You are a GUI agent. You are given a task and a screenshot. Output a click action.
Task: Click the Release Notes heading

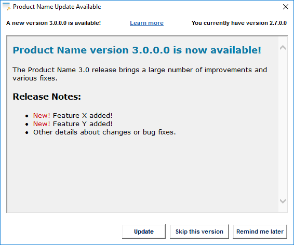click(x=47, y=97)
